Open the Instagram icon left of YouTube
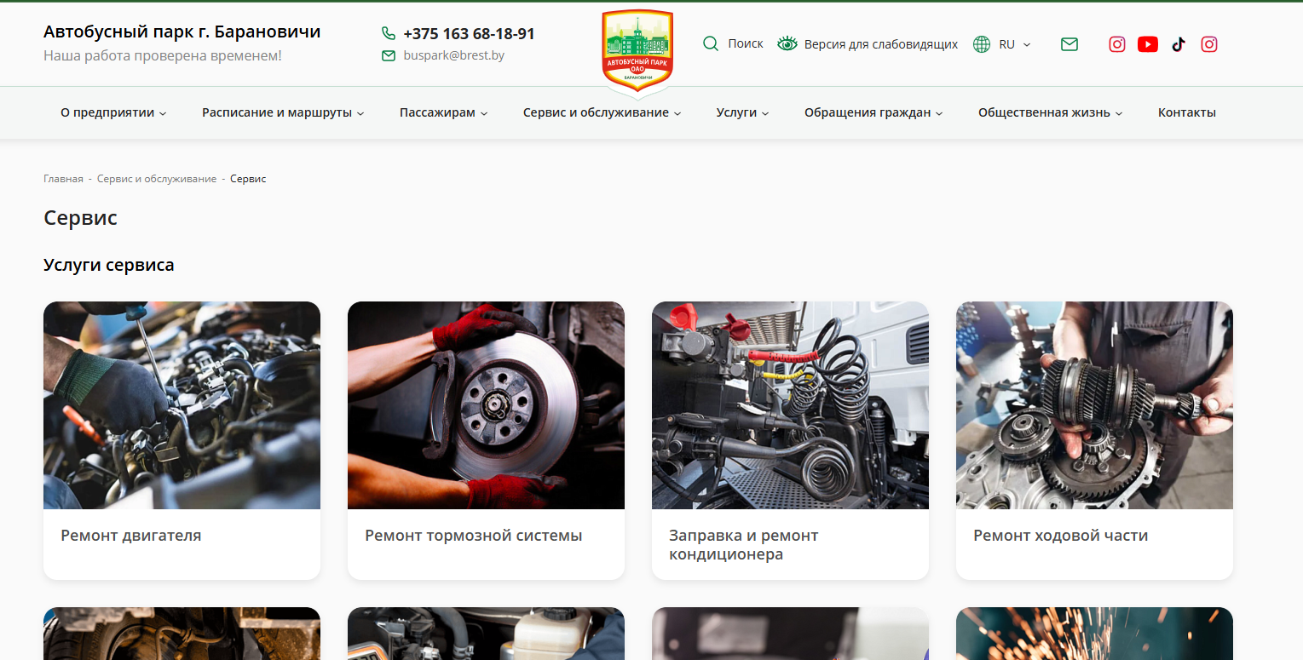 coord(1117,44)
